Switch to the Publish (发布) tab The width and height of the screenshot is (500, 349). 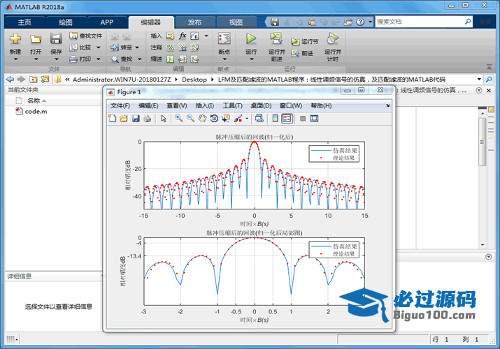194,22
